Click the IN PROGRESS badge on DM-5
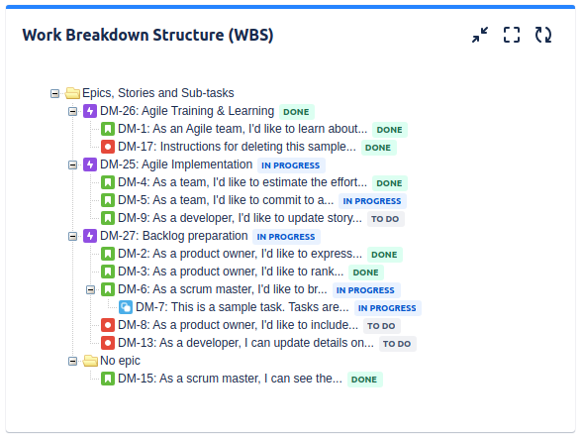The image size is (582, 438). pyautogui.click(x=372, y=201)
